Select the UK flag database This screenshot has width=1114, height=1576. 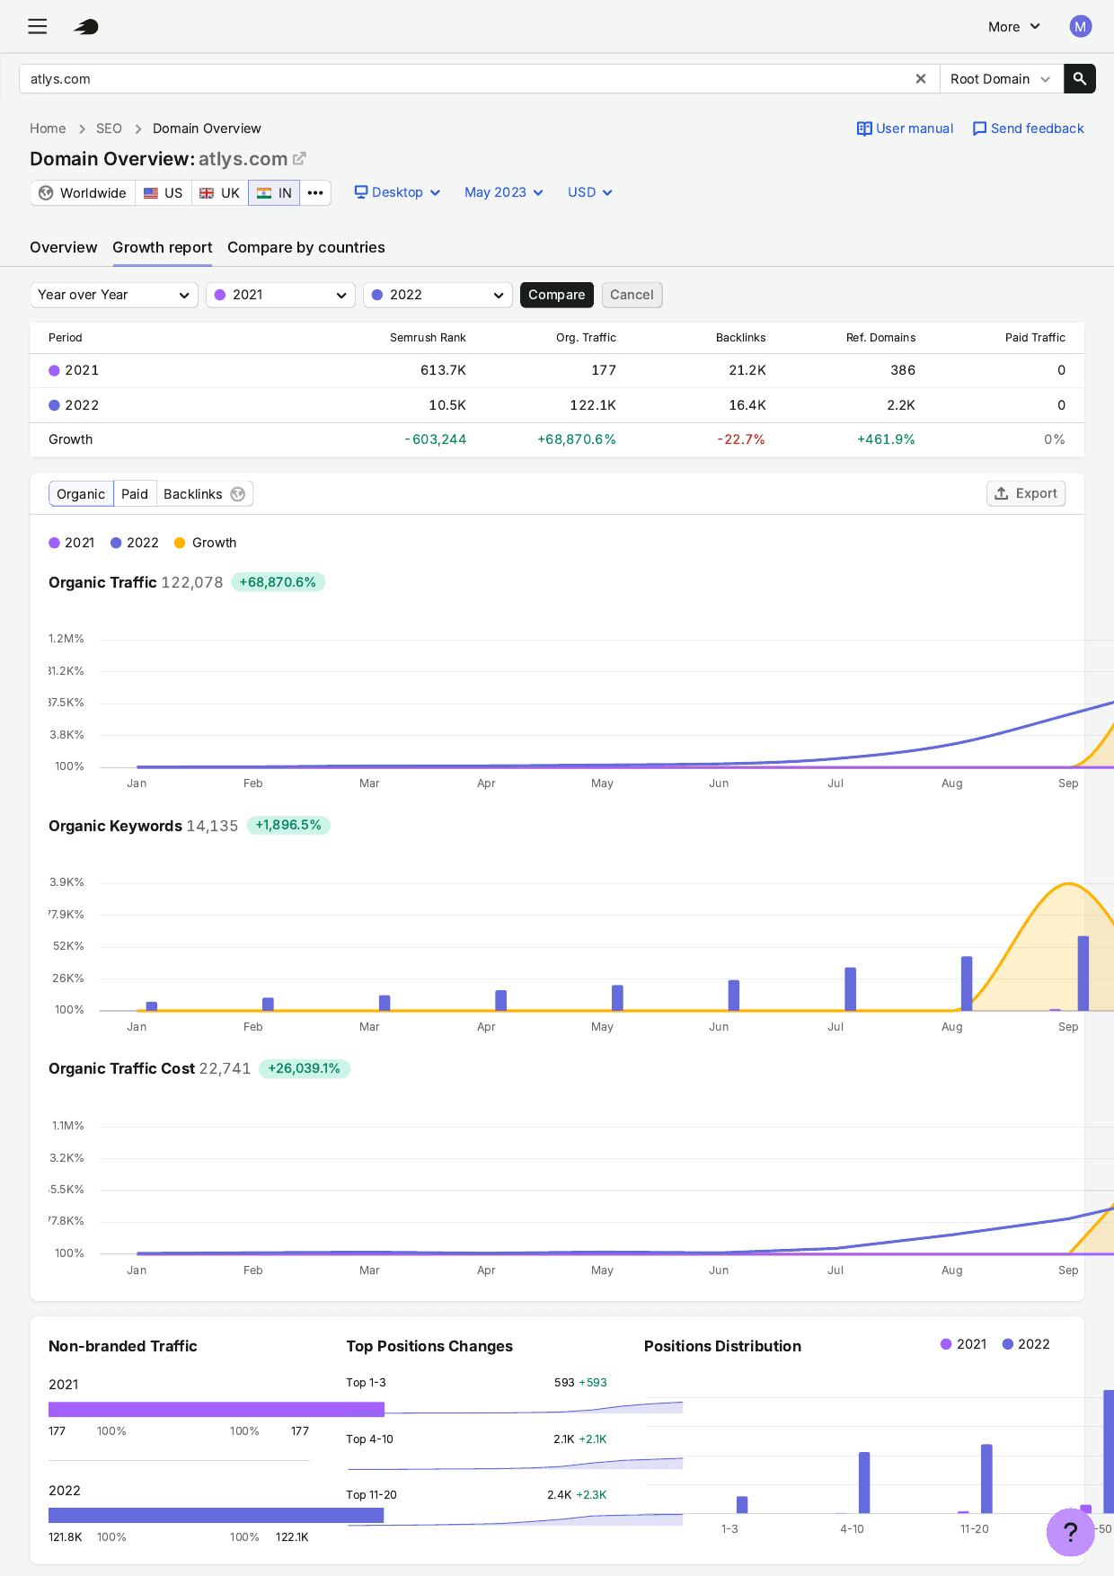(x=220, y=193)
